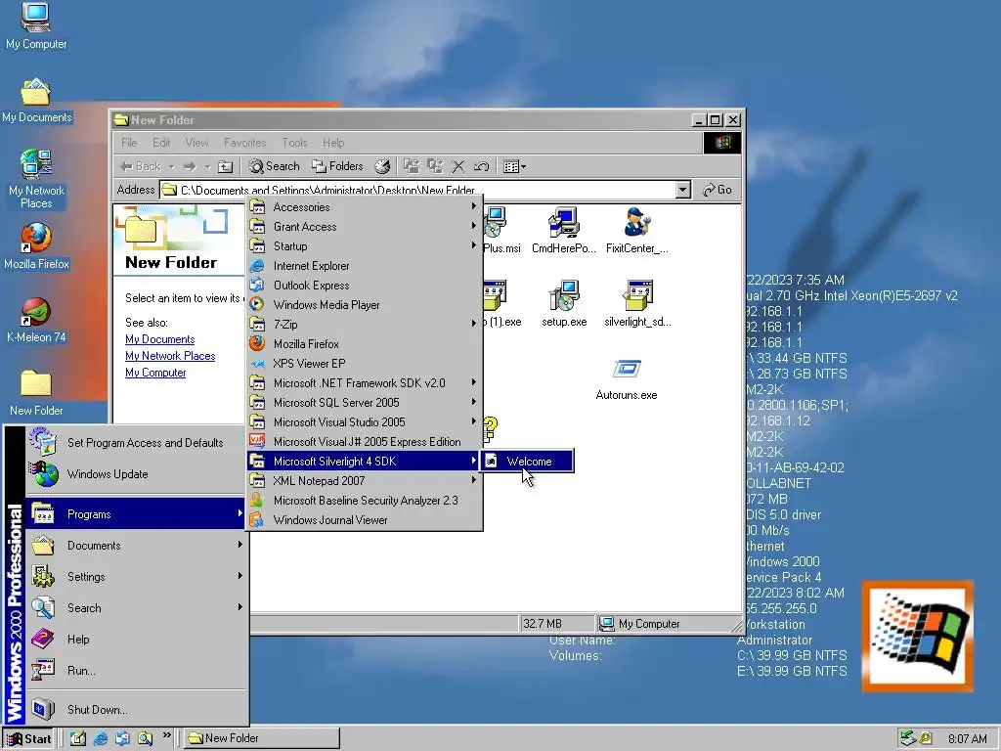Expand Documents in Start menu
The image size is (1001, 751).
coord(136,546)
